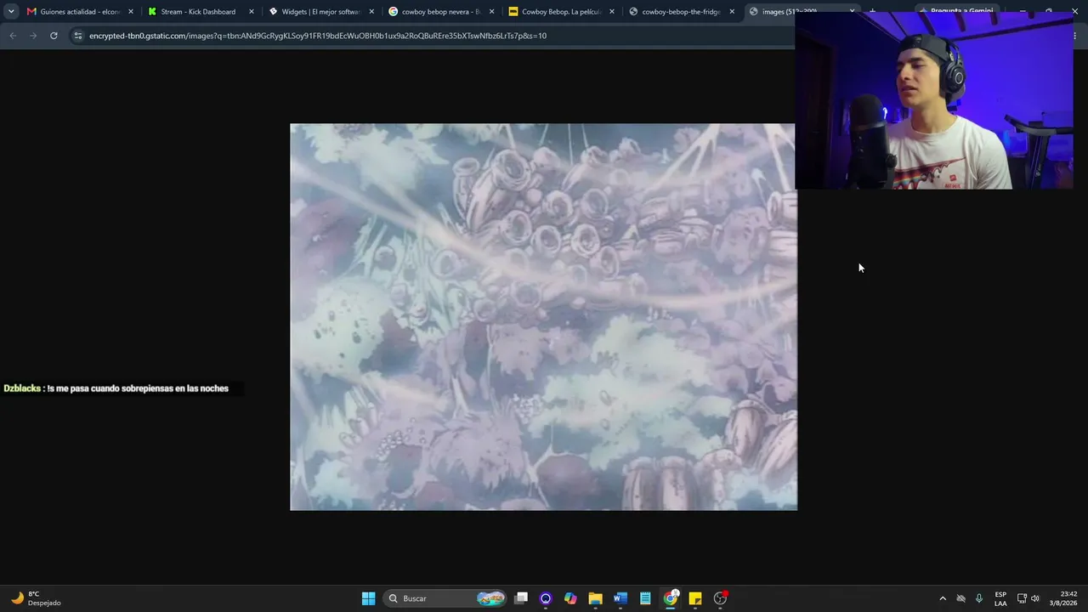This screenshot has height=612, width=1088.
Task: Open the tab search dropdown arrow
Action: point(11,12)
